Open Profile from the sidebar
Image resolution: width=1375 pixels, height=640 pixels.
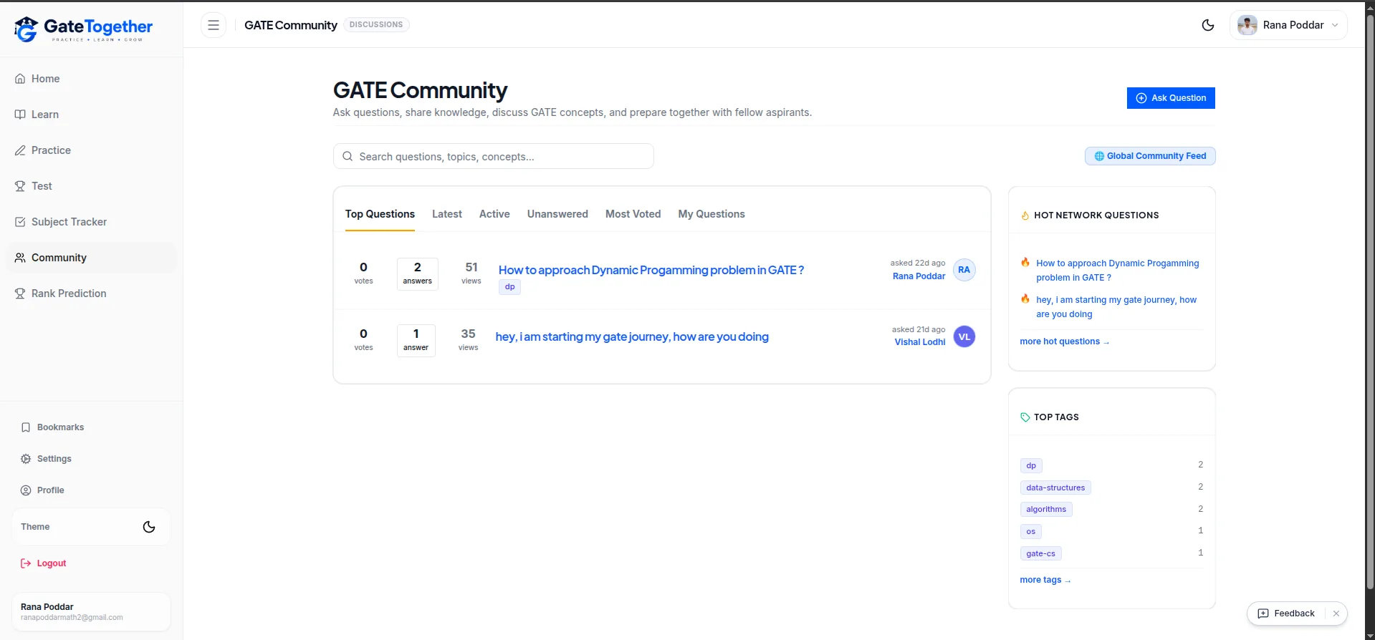(x=91, y=490)
